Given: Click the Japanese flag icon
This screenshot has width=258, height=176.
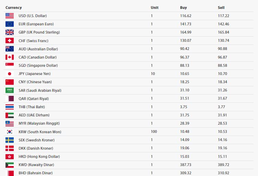Looking at the screenshot, I should pyautogui.click(x=10, y=74).
